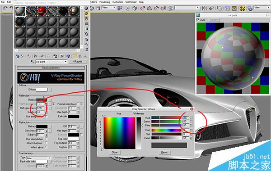Click the Refl. glossiness value field
The image size is (271, 171).
tap(40, 108)
